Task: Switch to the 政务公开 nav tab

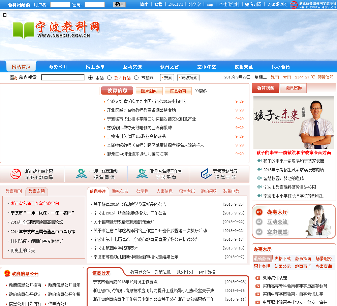Action: coord(58,67)
